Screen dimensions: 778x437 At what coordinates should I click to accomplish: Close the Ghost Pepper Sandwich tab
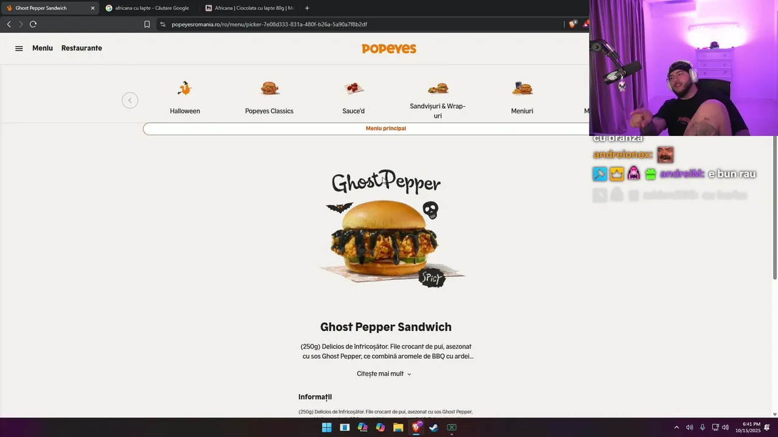point(92,8)
